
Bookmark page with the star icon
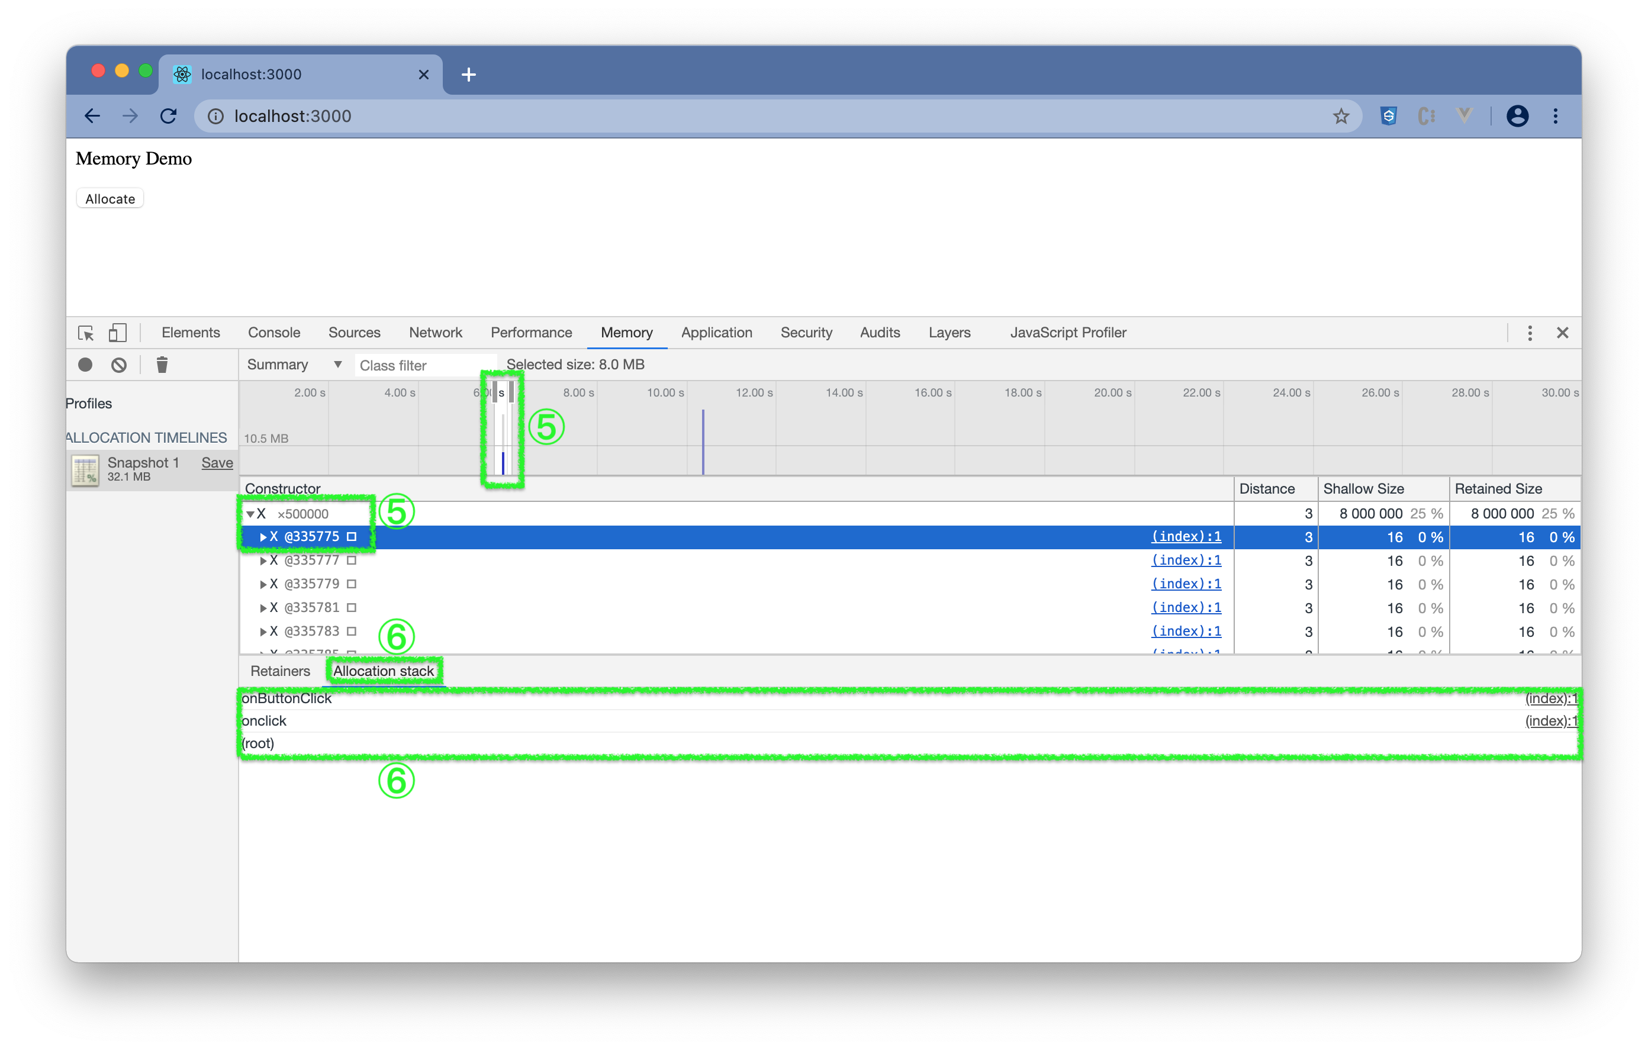click(x=1341, y=117)
